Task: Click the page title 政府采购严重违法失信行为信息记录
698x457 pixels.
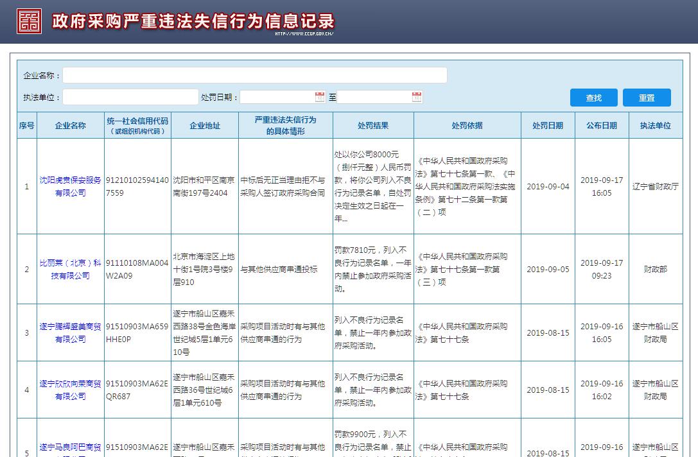Action: pyautogui.click(x=193, y=21)
